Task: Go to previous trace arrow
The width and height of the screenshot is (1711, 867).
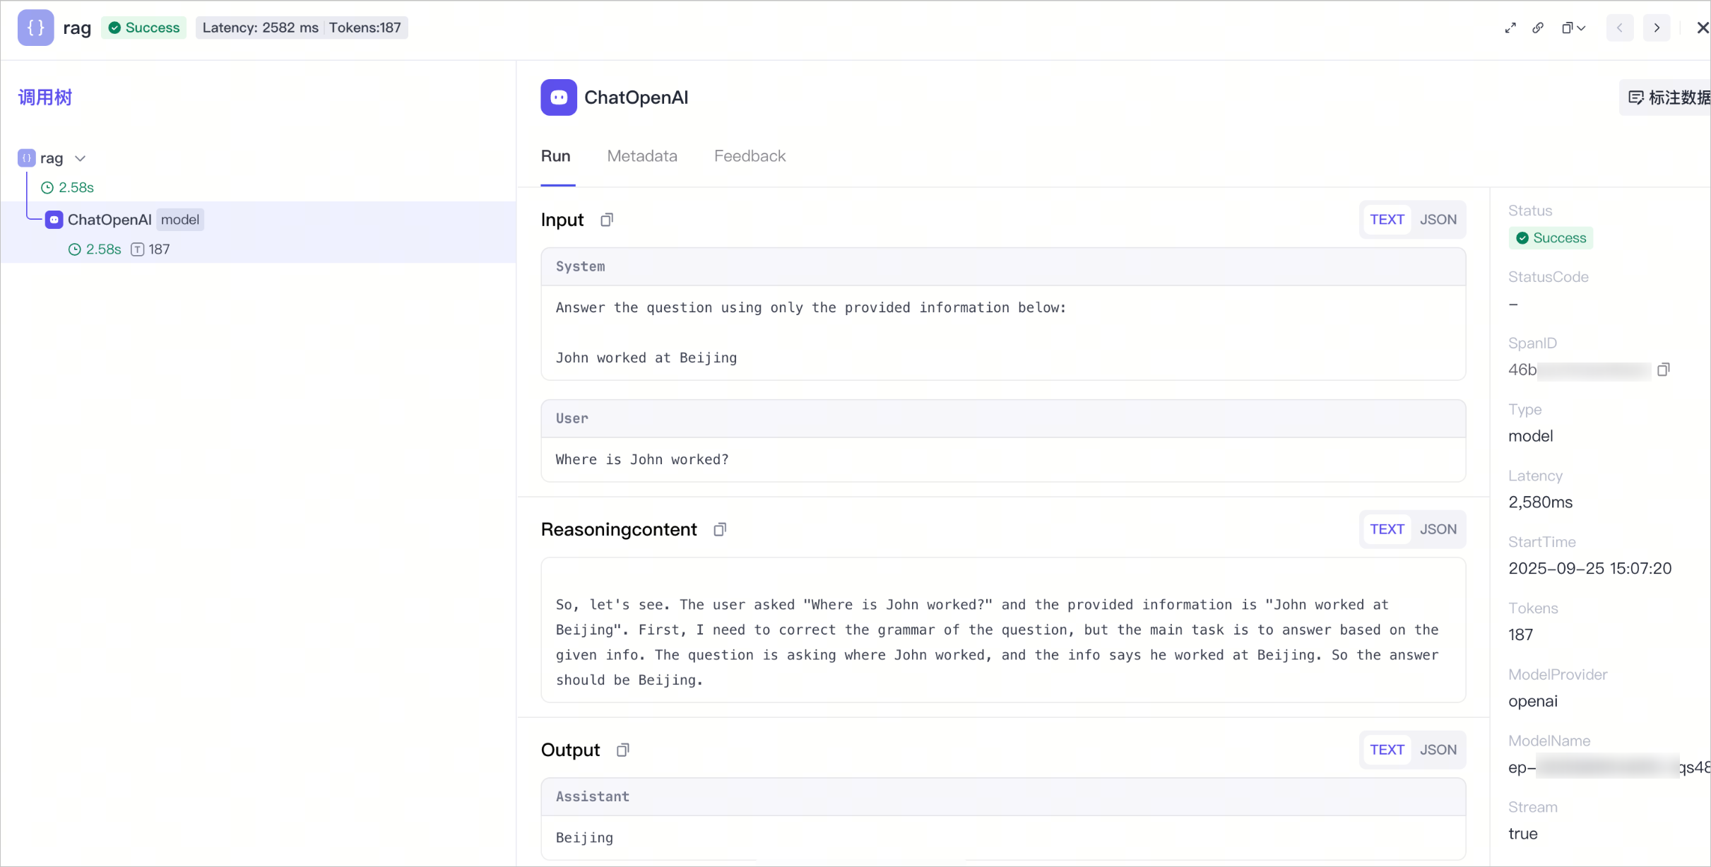Action: [x=1620, y=28]
